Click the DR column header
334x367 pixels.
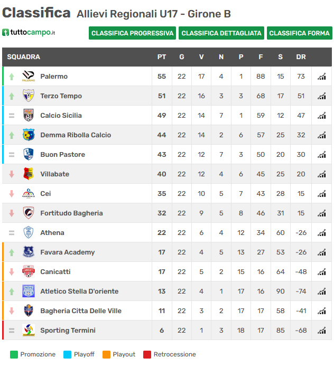click(301, 57)
